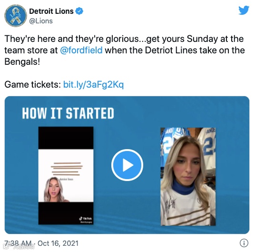
Task: Click the @Lions handle
Action: pos(41,21)
